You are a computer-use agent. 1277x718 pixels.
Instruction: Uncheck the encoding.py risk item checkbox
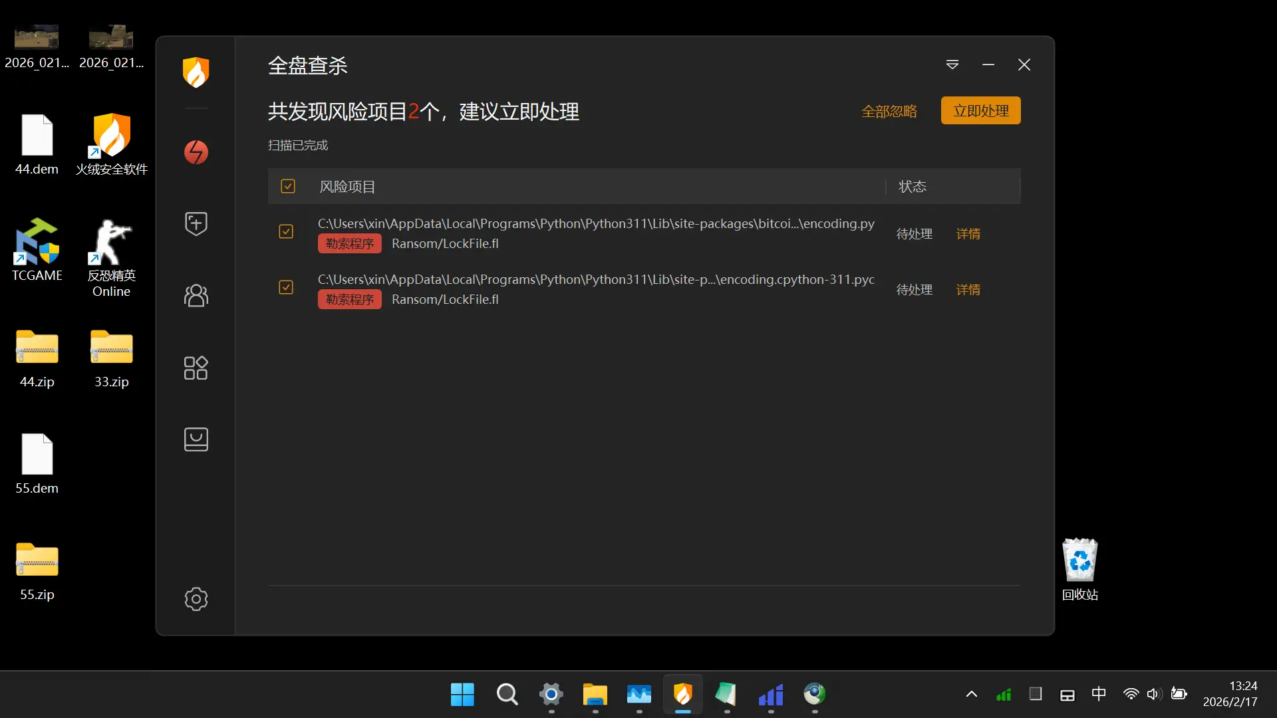point(286,231)
